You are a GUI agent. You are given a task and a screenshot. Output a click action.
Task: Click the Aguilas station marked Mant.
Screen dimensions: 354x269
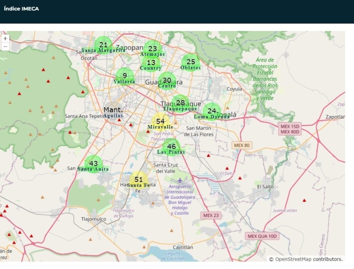pos(113,110)
